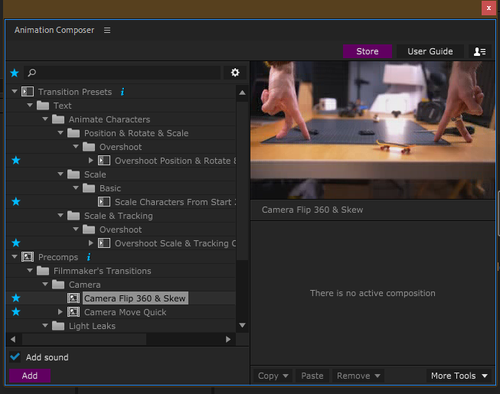Click the Paste button

pos(312,376)
